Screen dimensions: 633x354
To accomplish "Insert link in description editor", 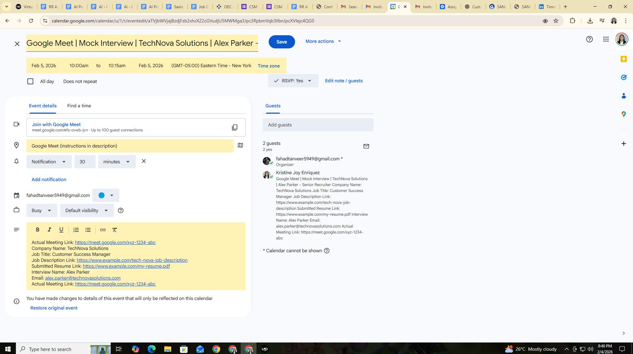I will coord(103,230).
